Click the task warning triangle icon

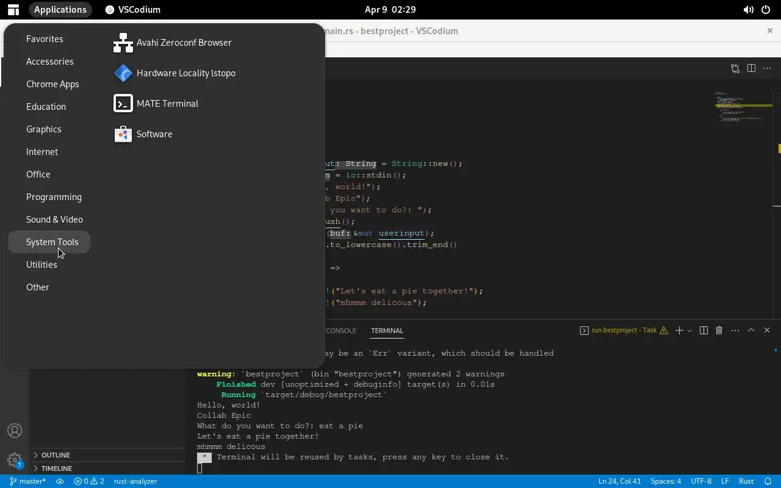click(x=663, y=331)
